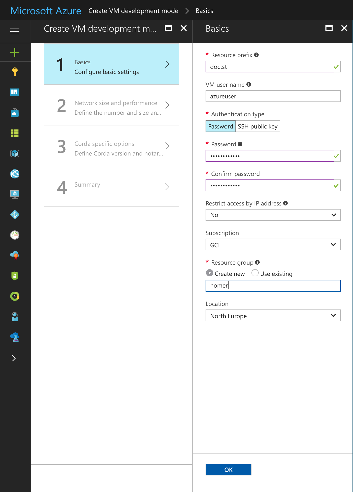Screen dimensions: 353x492
Task: Open the Dashboard icon in sidebar
Action: [x=15, y=92]
